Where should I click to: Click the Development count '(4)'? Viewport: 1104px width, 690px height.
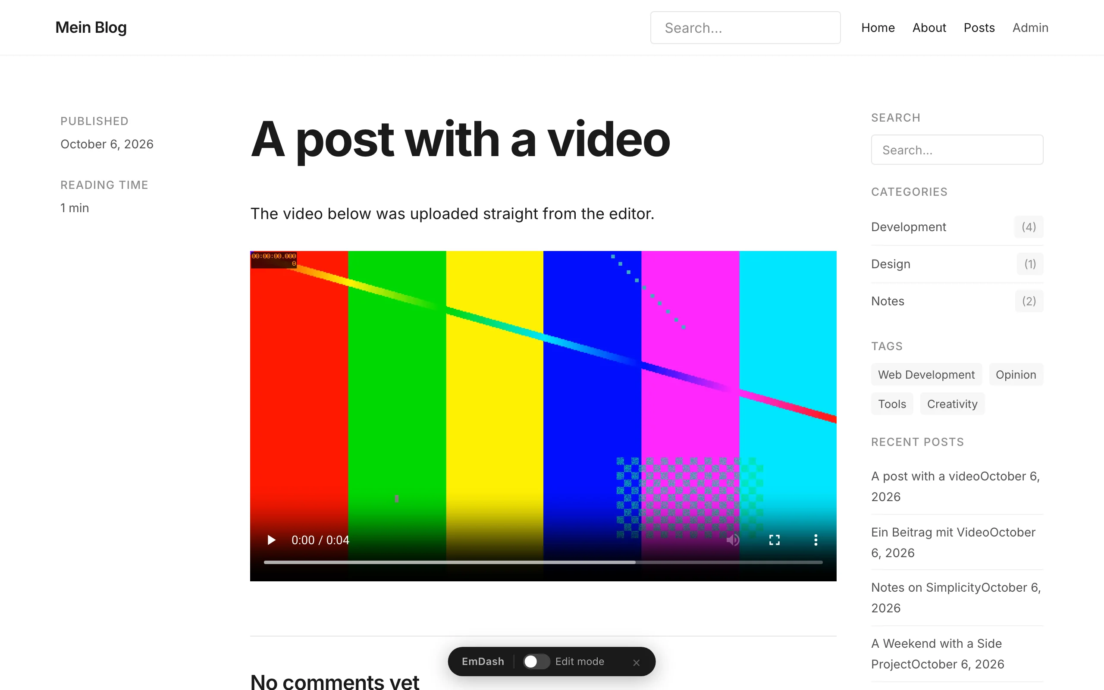tap(1029, 227)
